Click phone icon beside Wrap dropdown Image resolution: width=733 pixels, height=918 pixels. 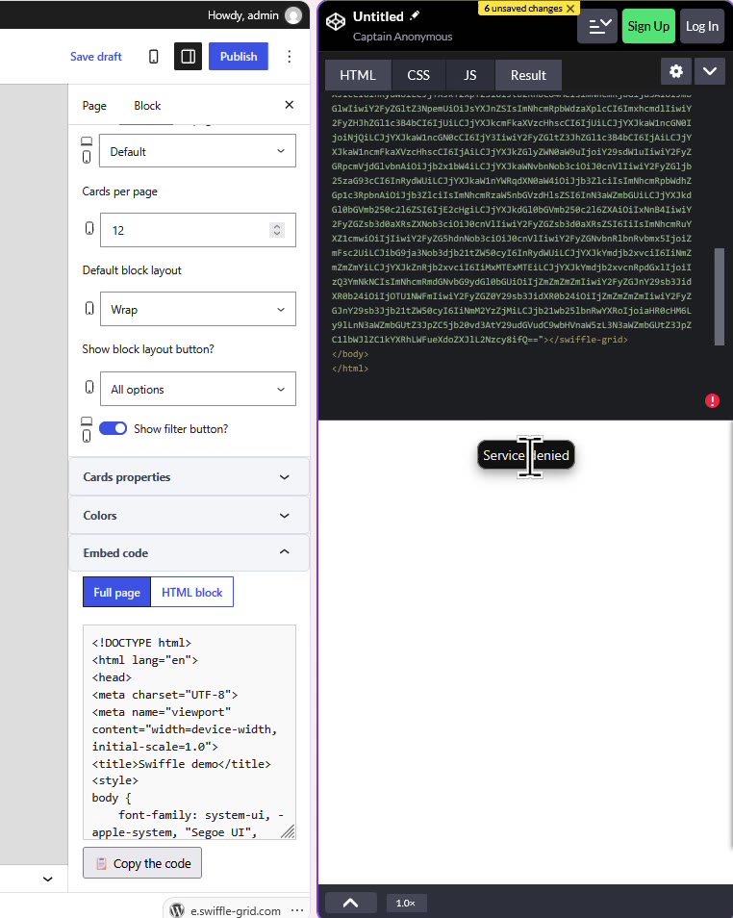tap(89, 308)
